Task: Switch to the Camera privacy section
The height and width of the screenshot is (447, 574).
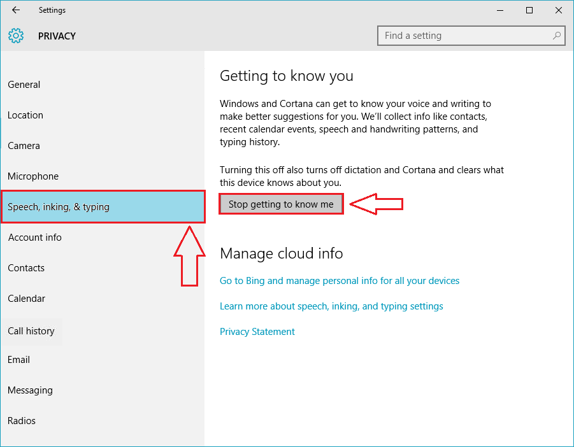Action: coord(24,145)
